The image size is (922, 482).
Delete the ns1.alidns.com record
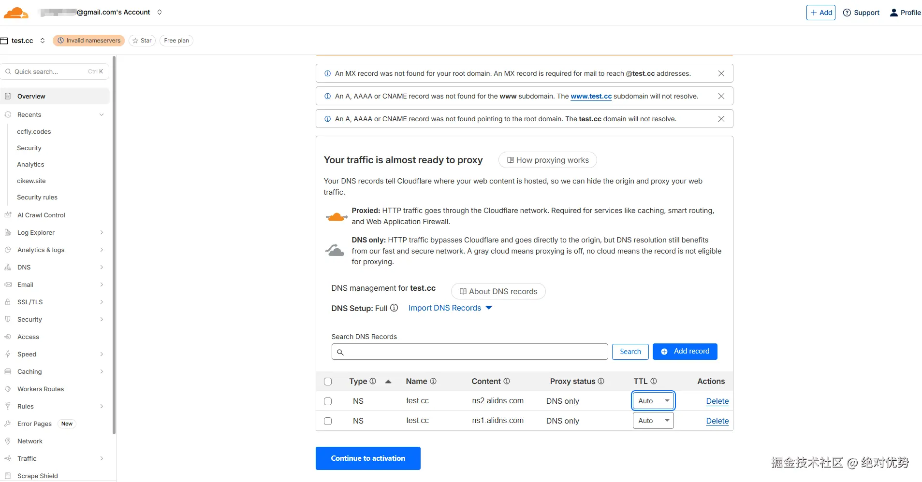(x=717, y=421)
